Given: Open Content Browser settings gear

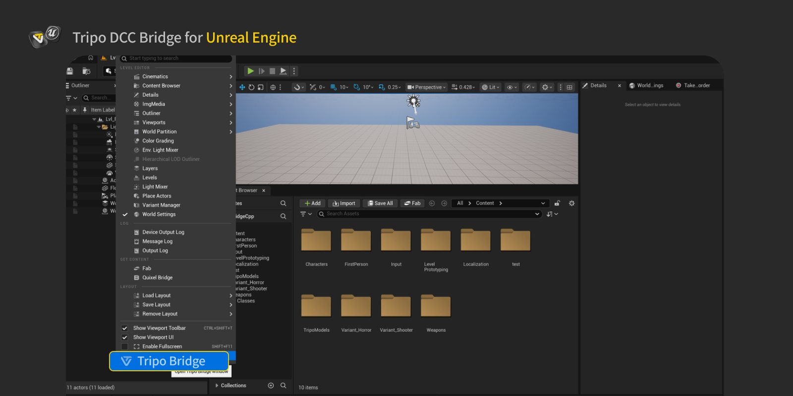Looking at the screenshot, I should 571,203.
